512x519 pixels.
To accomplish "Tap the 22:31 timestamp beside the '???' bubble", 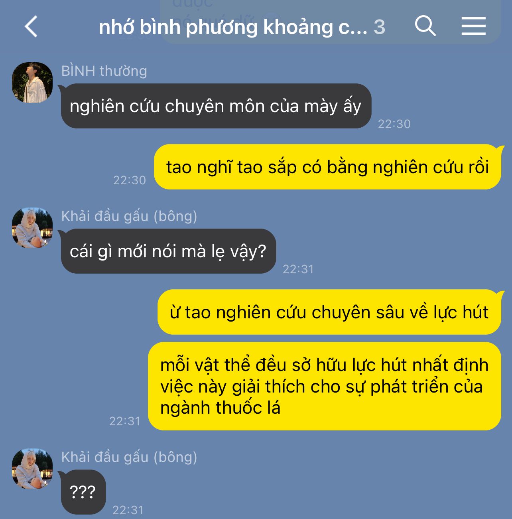I will [x=128, y=510].
